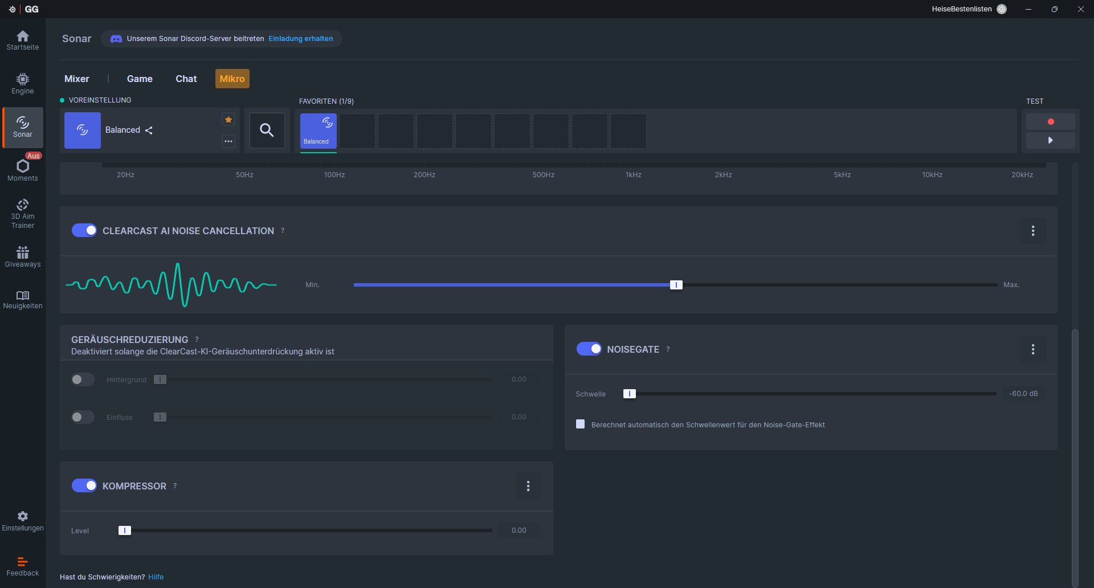The width and height of the screenshot is (1094, 588).
Task: Launch the 3D Aim Trainer
Action: tap(23, 214)
